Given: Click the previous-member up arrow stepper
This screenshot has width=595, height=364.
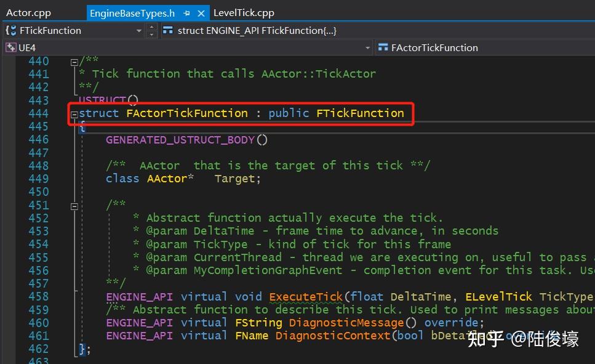Looking at the screenshot, I should [151, 27].
